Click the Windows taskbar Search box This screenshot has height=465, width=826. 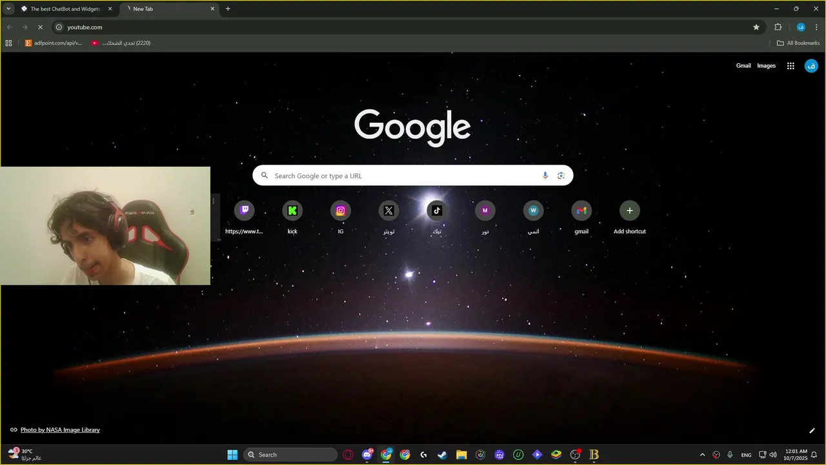(x=290, y=455)
